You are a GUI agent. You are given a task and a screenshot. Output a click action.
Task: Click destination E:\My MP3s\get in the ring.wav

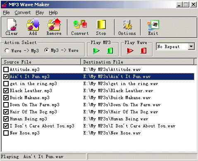click(x=121, y=83)
